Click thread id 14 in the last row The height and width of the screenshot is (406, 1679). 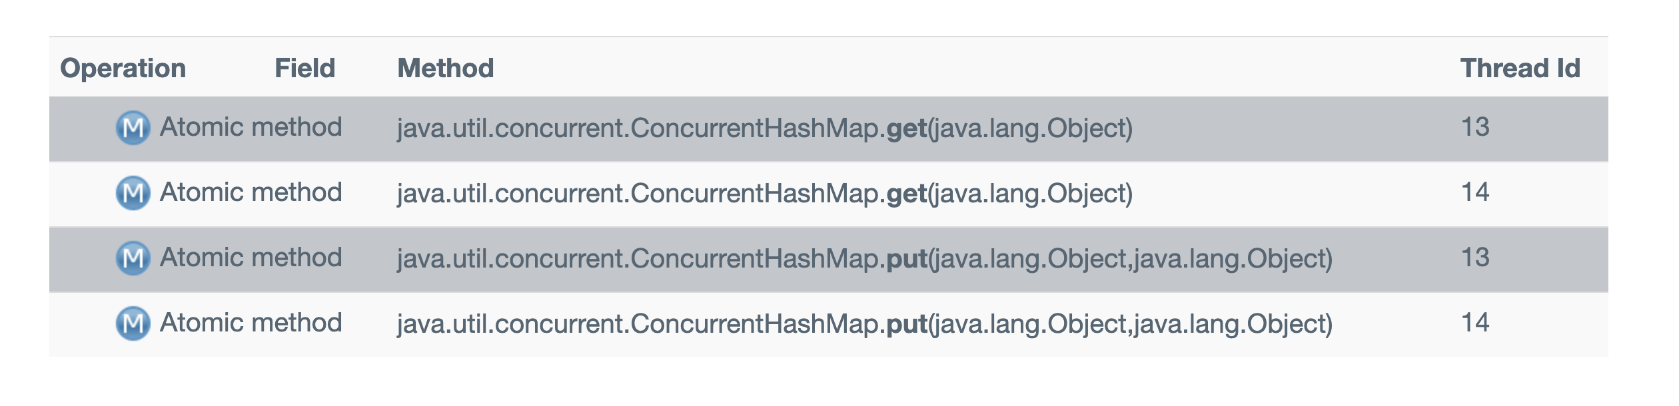(x=1474, y=323)
